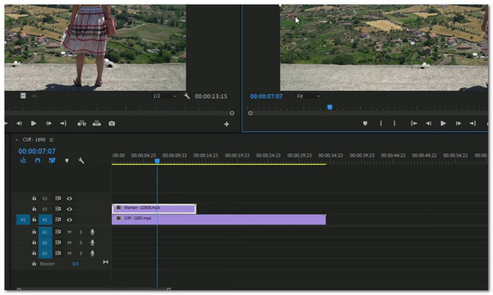Toggle sync lock on track V2

(58, 209)
